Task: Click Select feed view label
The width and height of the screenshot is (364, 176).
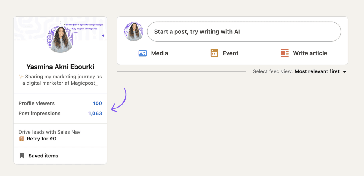Action: [273, 71]
